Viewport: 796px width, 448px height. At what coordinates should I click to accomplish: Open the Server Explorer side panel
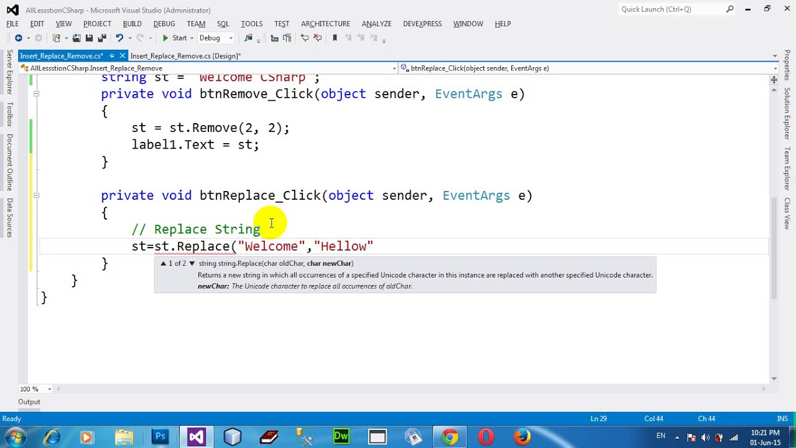pyautogui.click(x=9, y=72)
